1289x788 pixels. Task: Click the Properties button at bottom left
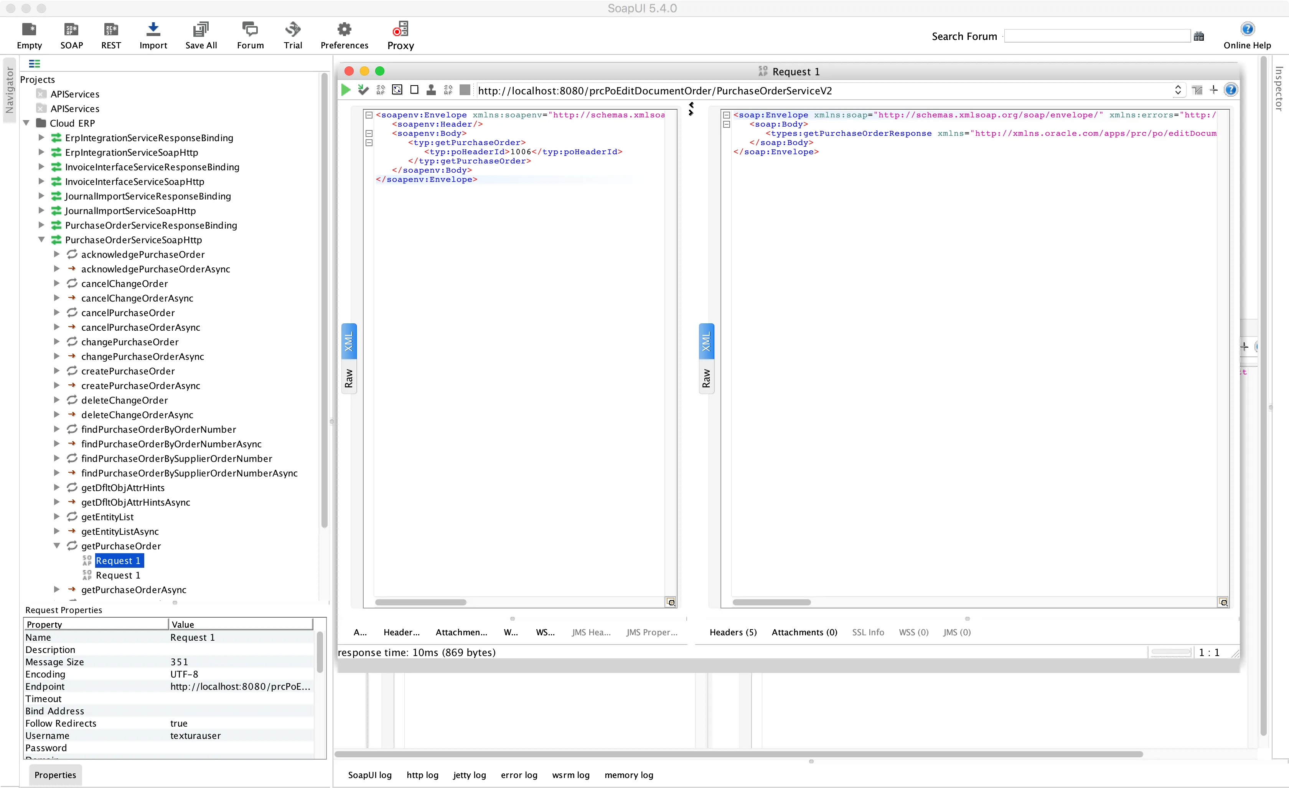(x=55, y=775)
